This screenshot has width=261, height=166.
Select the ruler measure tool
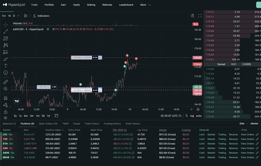click(x=5, y=82)
